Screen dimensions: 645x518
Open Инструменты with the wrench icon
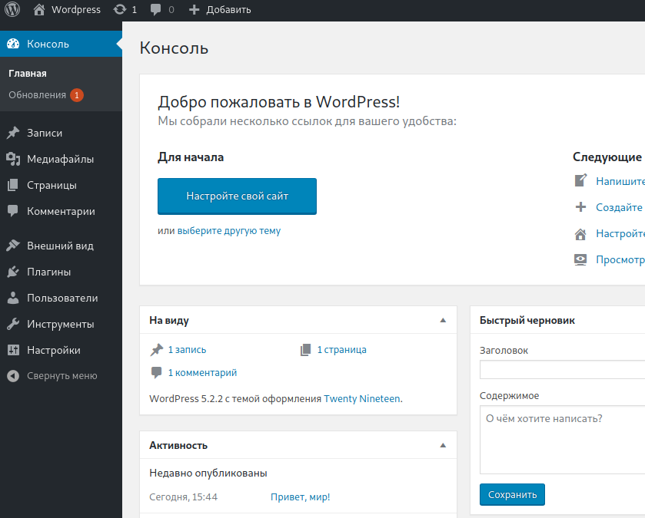(61, 325)
